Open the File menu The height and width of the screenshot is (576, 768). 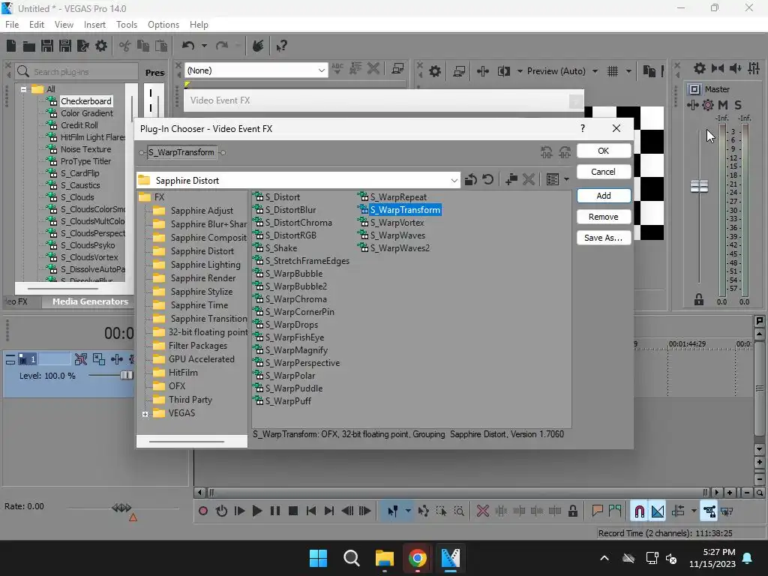[x=12, y=25]
